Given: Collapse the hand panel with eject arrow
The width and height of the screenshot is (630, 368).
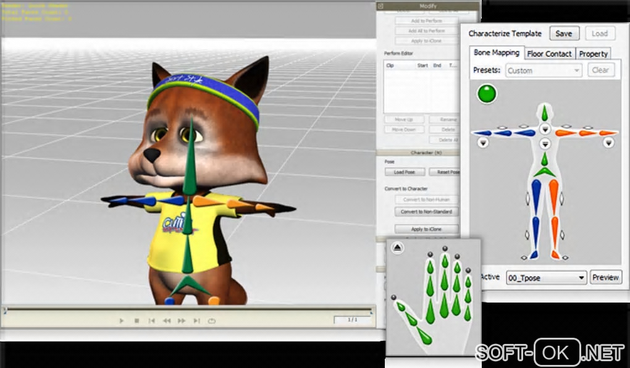Looking at the screenshot, I should (397, 248).
